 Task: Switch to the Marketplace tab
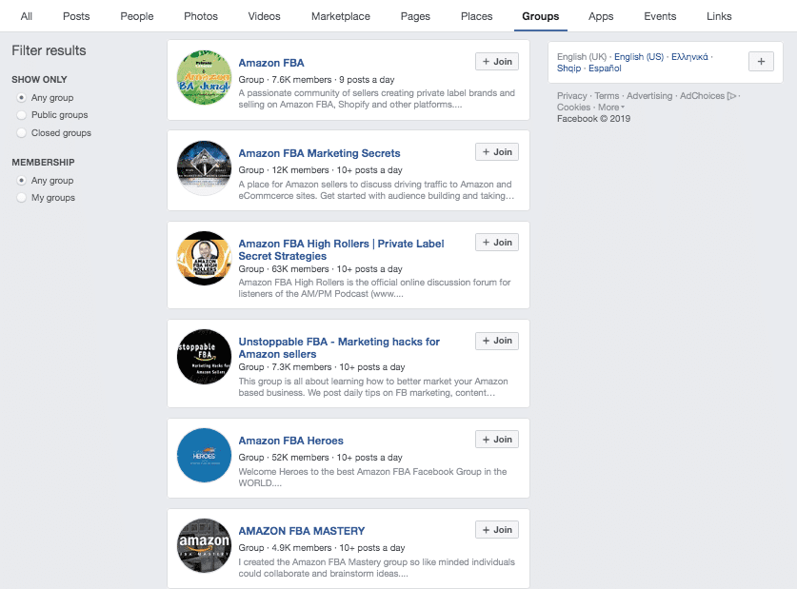tap(341, 16)
